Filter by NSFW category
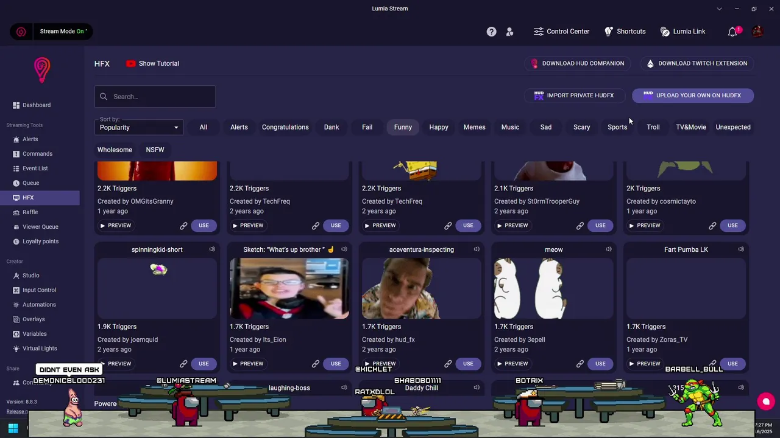The height and width of the screenshot is (438, 780). coord(155,150)
